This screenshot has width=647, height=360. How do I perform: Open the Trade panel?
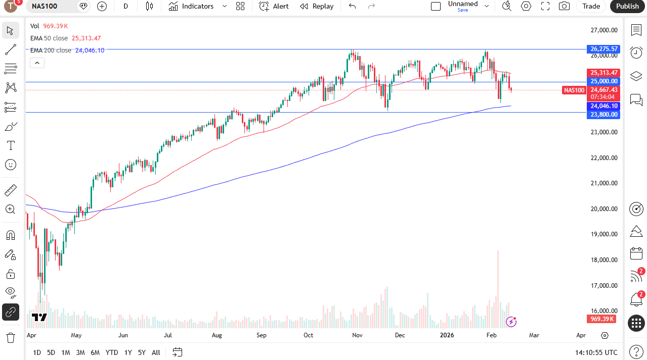(591, 6)
